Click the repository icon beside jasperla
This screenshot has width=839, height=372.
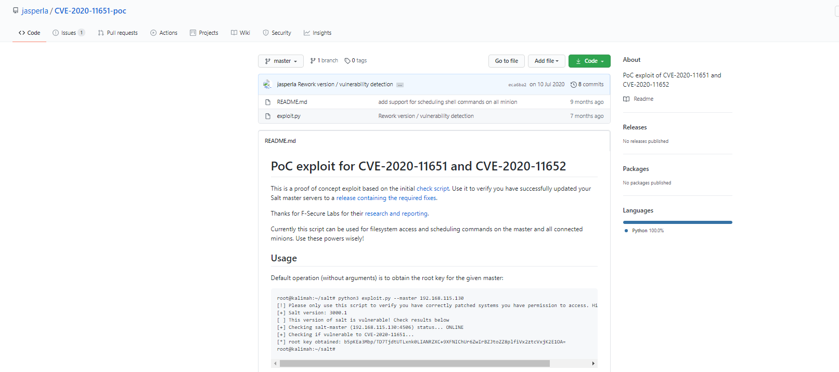click(16, 10)
